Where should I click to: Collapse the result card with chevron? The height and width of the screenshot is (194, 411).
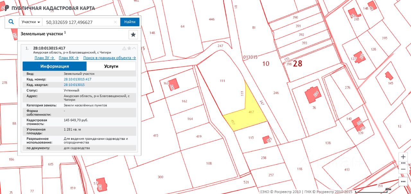point(134,48)
